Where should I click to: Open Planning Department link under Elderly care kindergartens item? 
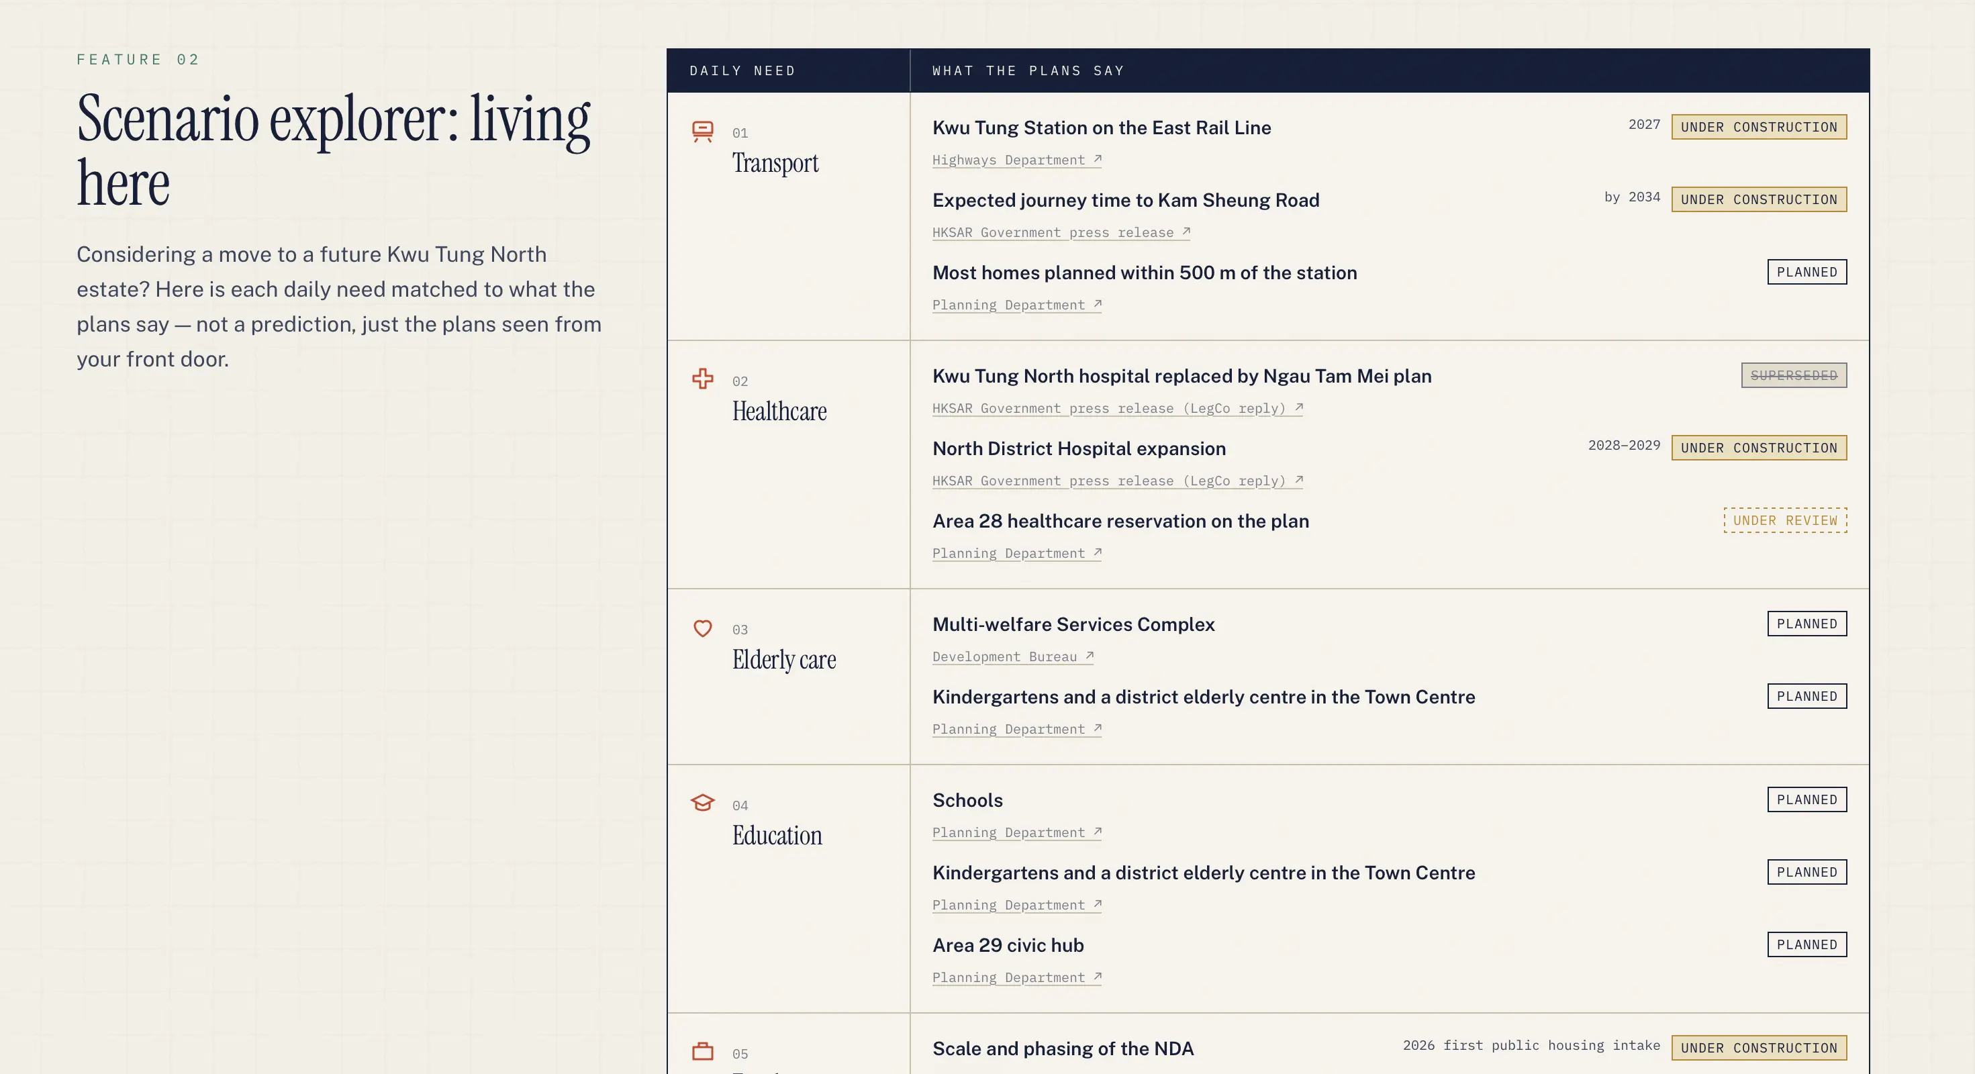1016,729
